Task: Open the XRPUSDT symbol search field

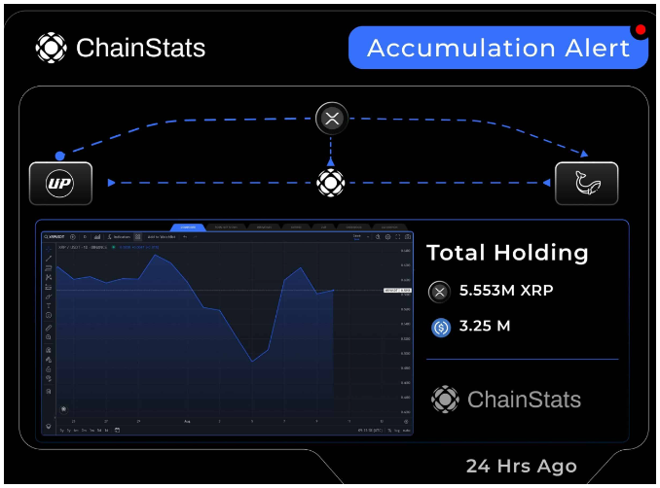Action: point(55,236)
